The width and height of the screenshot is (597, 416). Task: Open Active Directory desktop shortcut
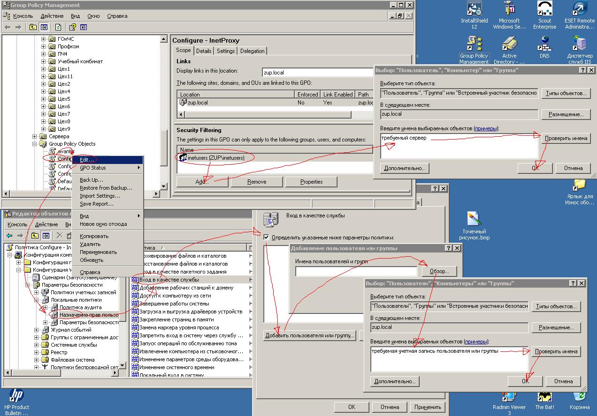(509, 50)
